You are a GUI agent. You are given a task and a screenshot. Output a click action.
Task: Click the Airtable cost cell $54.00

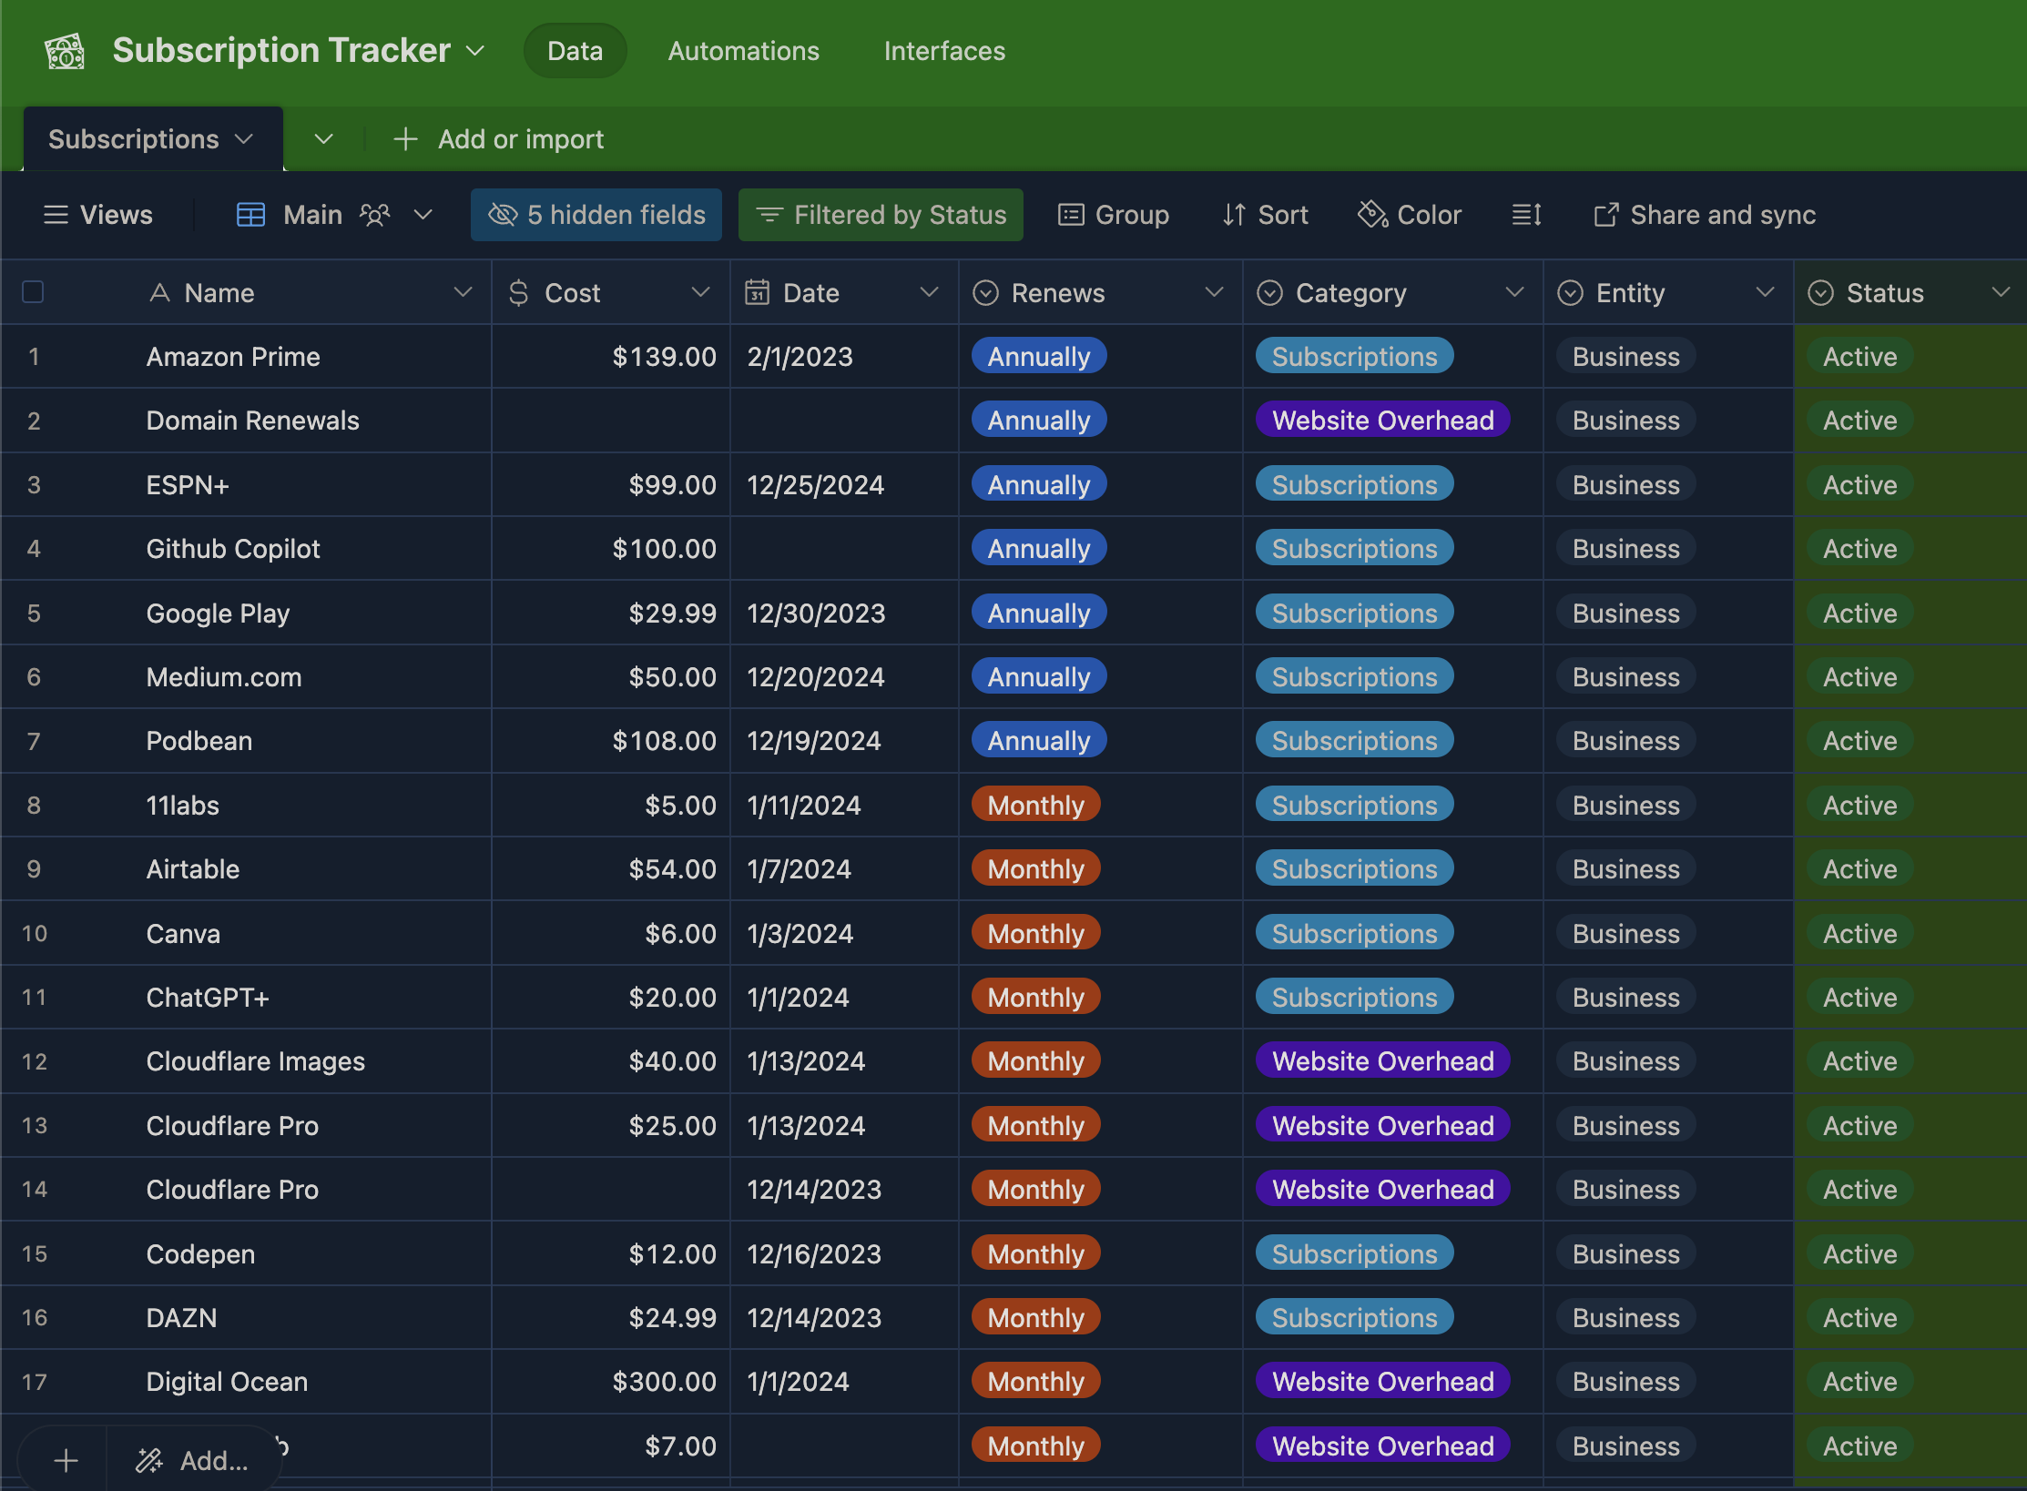click(611, 869)
